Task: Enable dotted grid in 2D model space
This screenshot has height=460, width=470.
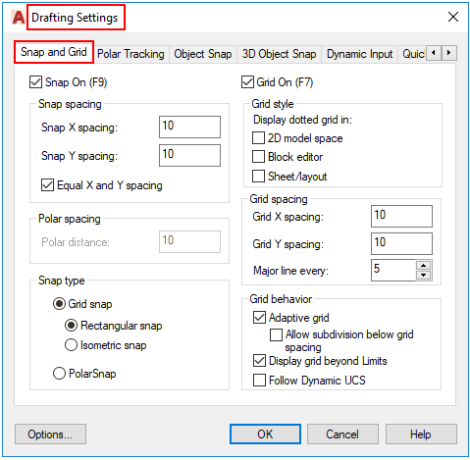Action: coord(258,138)
